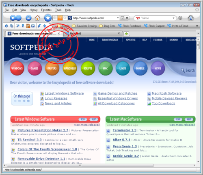Click the Back/Forward navigation button
203x175 pixels.
coord(16,18)
